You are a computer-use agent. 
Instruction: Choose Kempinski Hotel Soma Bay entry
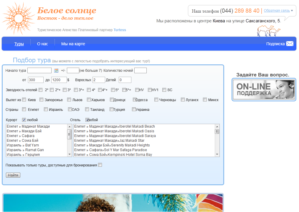pos(144,155)
